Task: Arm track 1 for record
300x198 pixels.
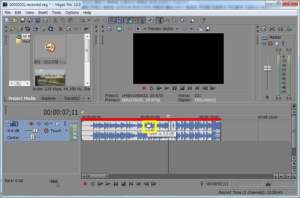Action: point(31,124)
